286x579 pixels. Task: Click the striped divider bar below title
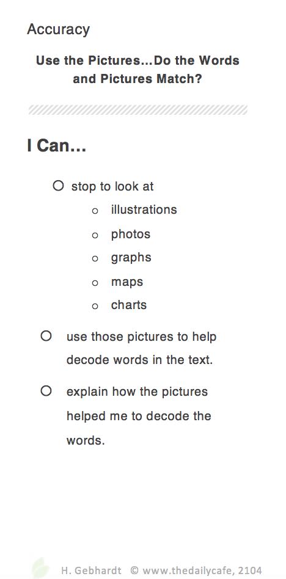click(138, 110)
